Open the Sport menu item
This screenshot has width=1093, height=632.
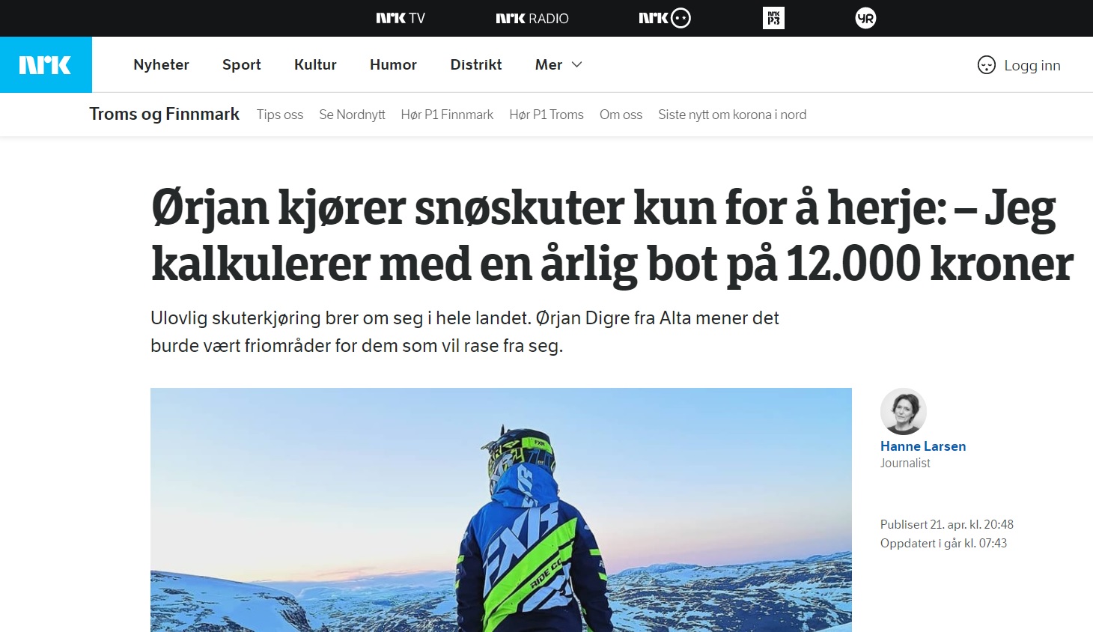(x=242, y=64)
